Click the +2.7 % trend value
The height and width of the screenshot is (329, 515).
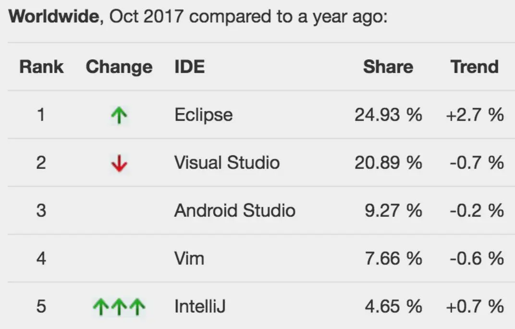pyautogui.click(x=475, y=115)
